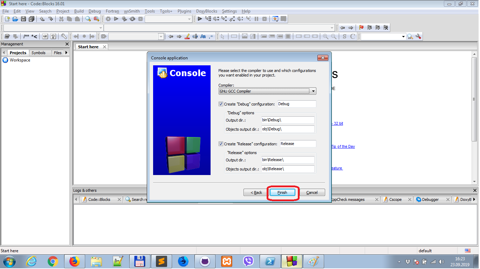Open the narrow scope dropdown at toolbar's left
The image size is (480, 269).
(x=101, y=28)
